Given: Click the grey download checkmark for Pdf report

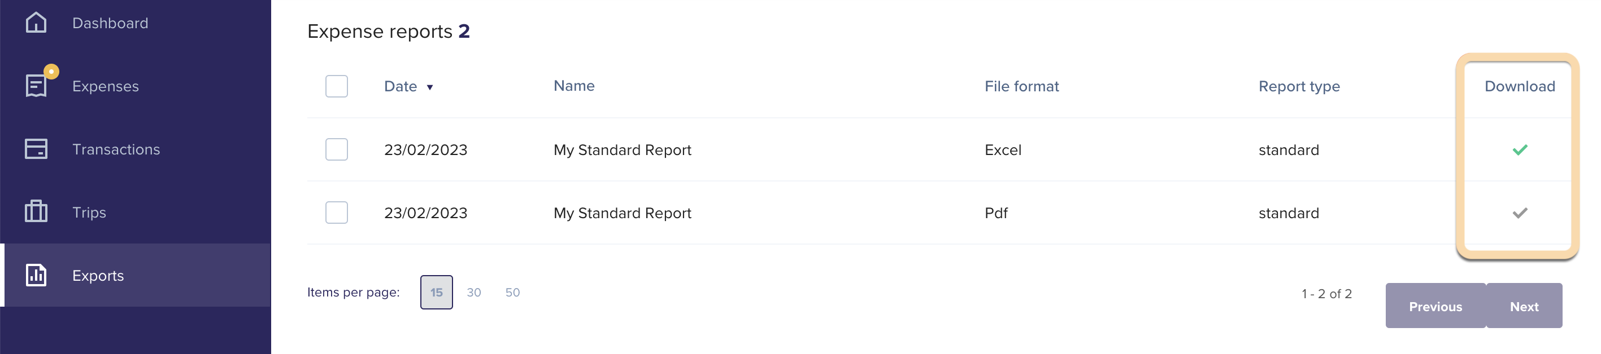Looking at the screenshot, I should pyautogui.click(x=1520, y=213).
